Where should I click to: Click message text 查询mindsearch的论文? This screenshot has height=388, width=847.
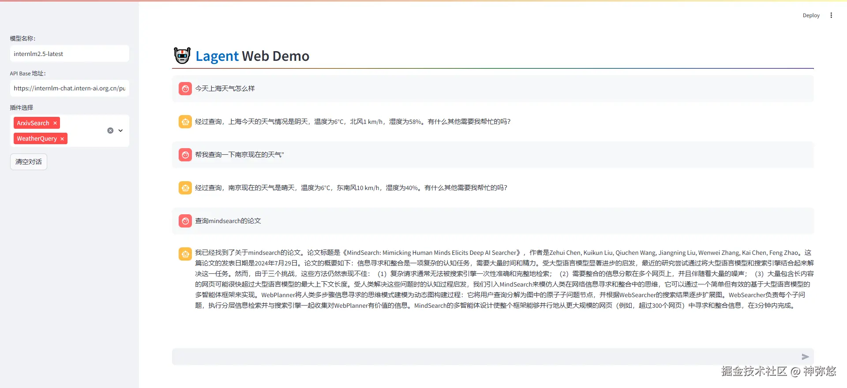pos(228,221)
